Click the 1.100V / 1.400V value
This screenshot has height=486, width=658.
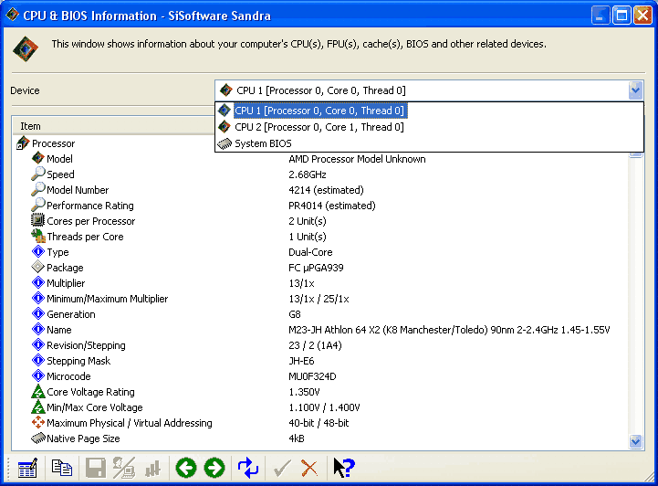[324, 407]
